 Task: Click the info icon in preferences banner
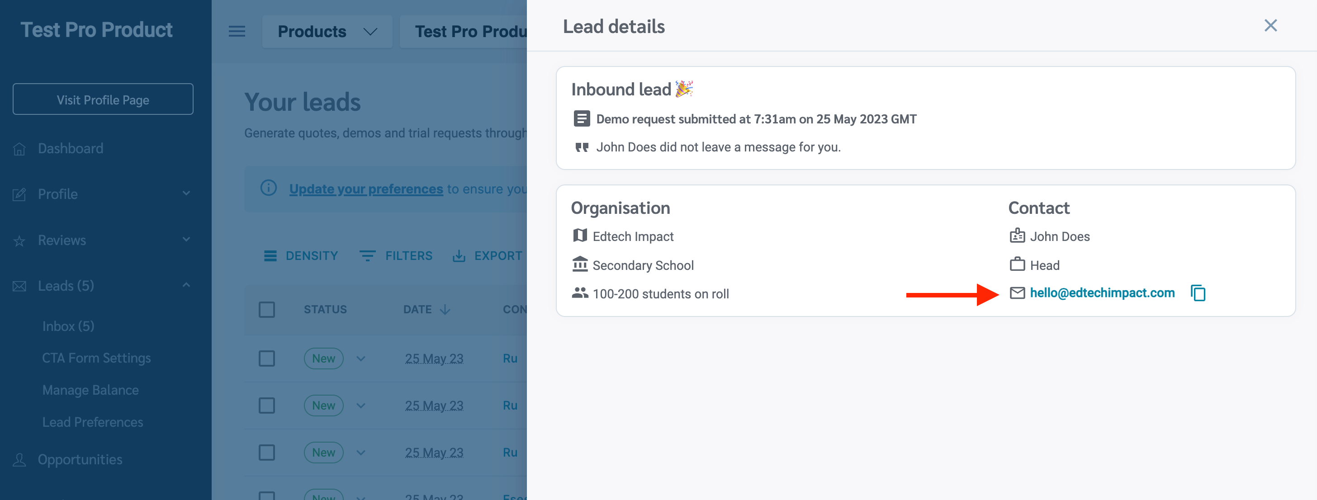(x=268, y=188)
